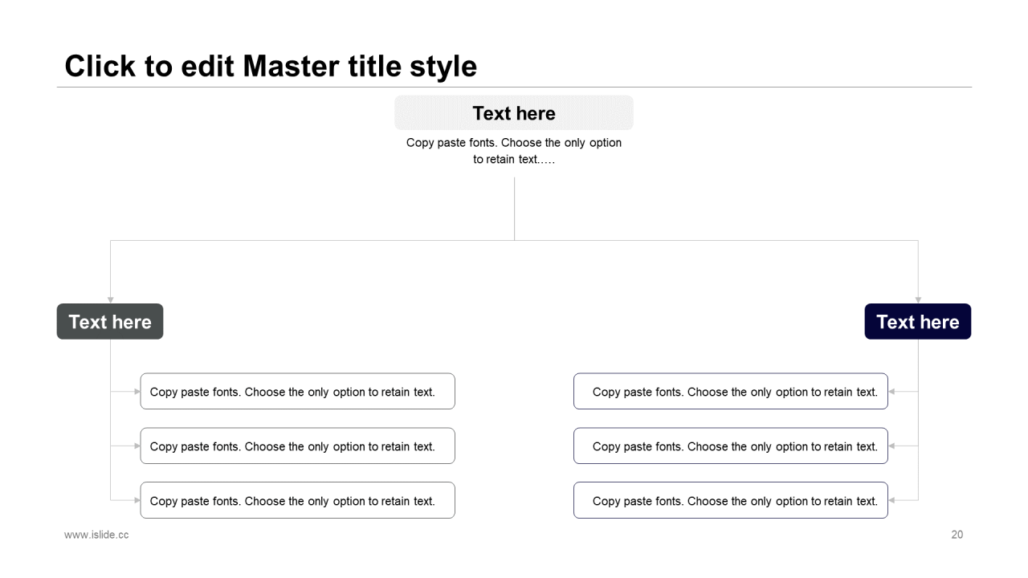Viewport: 1028px width, 578px height.
Task: Select the navy right Text here box
Action: coord(917,322)
